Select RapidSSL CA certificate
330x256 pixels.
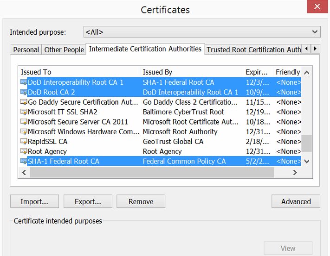coord(47,142)
